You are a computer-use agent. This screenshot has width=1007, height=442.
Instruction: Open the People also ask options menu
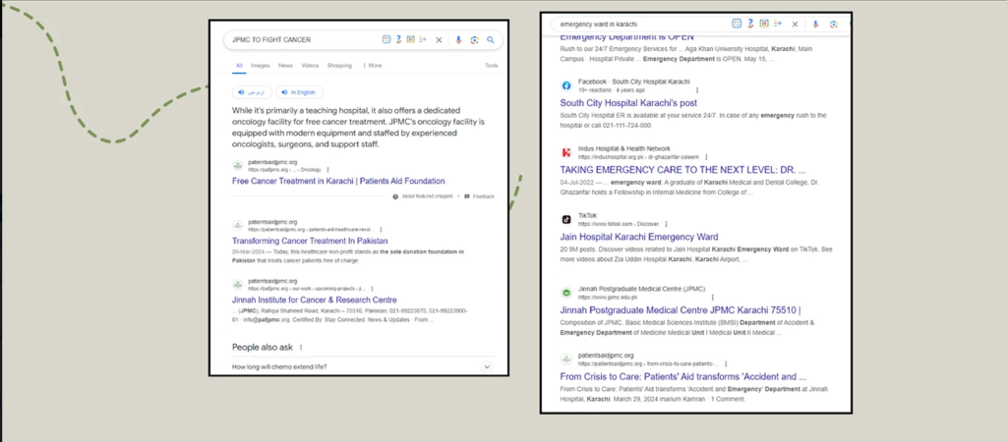point(301,347)
